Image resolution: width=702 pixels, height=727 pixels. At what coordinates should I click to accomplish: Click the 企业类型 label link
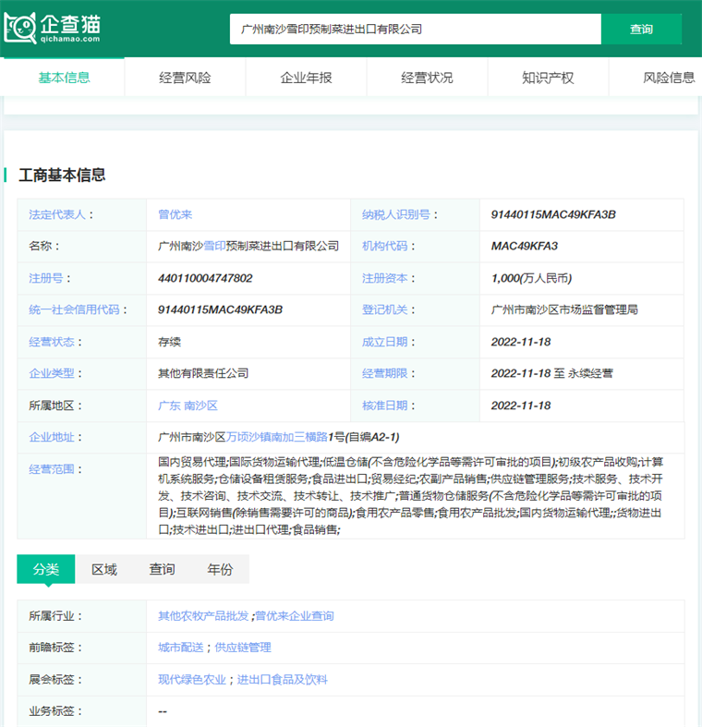52,373
